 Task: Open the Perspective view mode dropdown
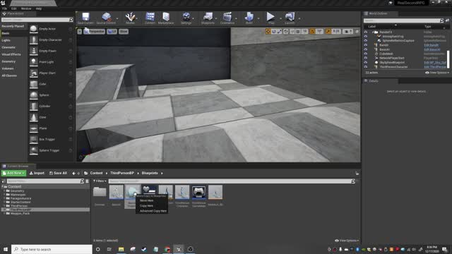coord(94,31)
